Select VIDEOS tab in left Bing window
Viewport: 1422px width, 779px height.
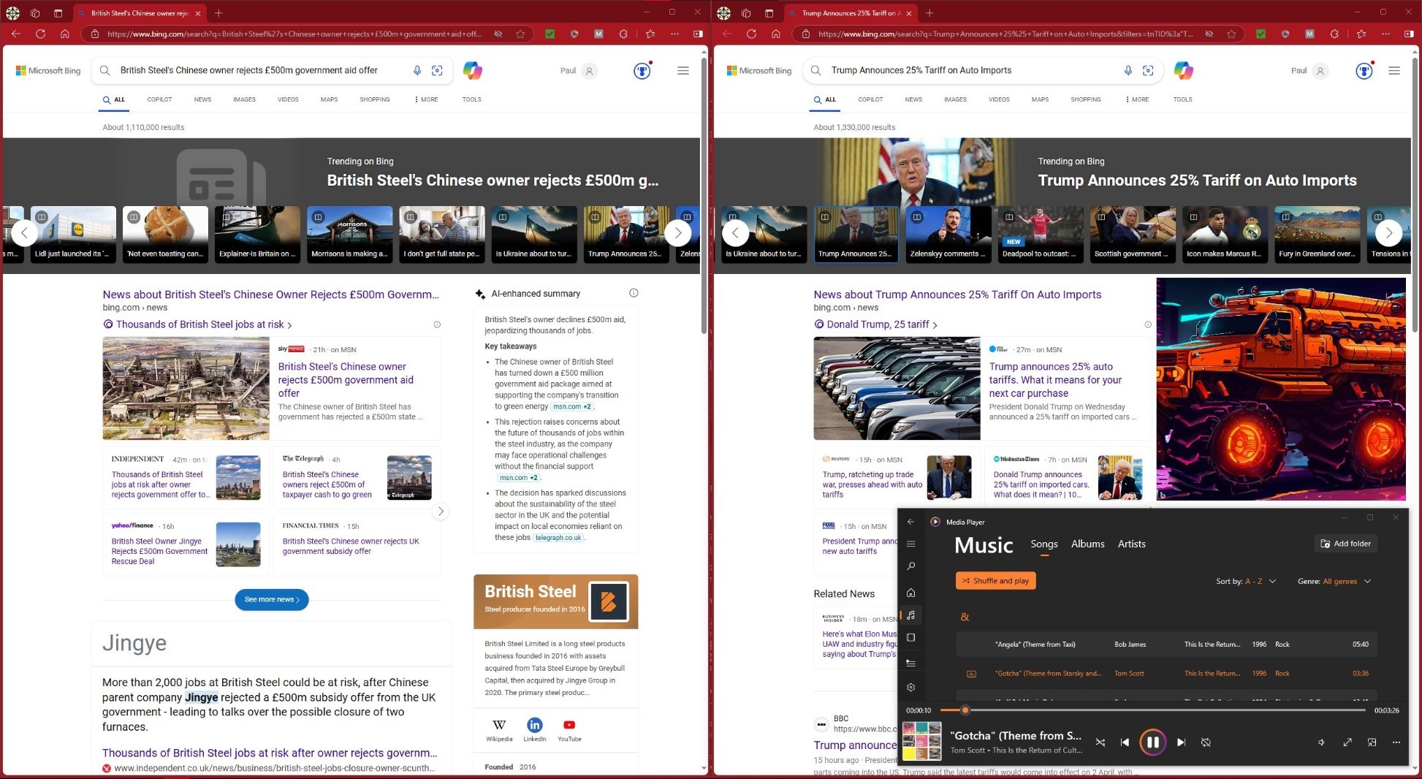click(288, 99)
